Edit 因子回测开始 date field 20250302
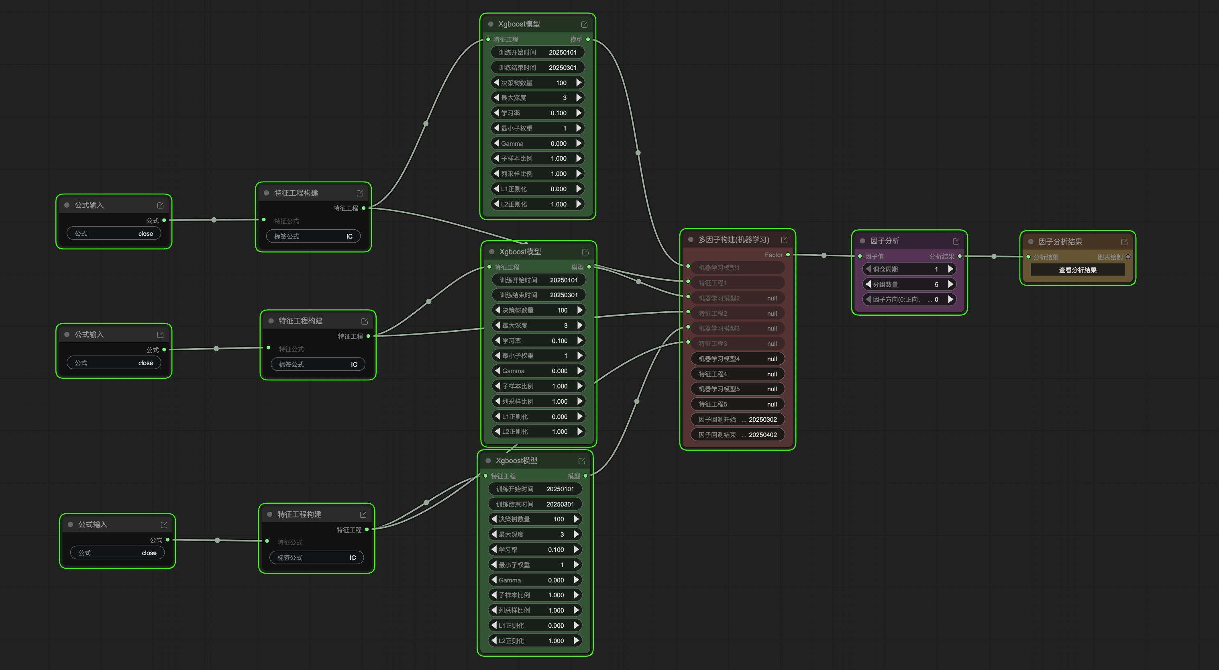The image size is (1219, 670). pyautogui.click(x=737, y=419)
